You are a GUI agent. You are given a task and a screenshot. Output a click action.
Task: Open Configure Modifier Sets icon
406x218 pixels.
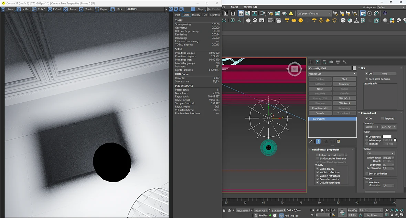[x=339, y=141]
